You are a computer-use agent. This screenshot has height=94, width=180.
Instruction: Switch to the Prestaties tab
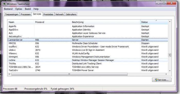coord(48,15)
